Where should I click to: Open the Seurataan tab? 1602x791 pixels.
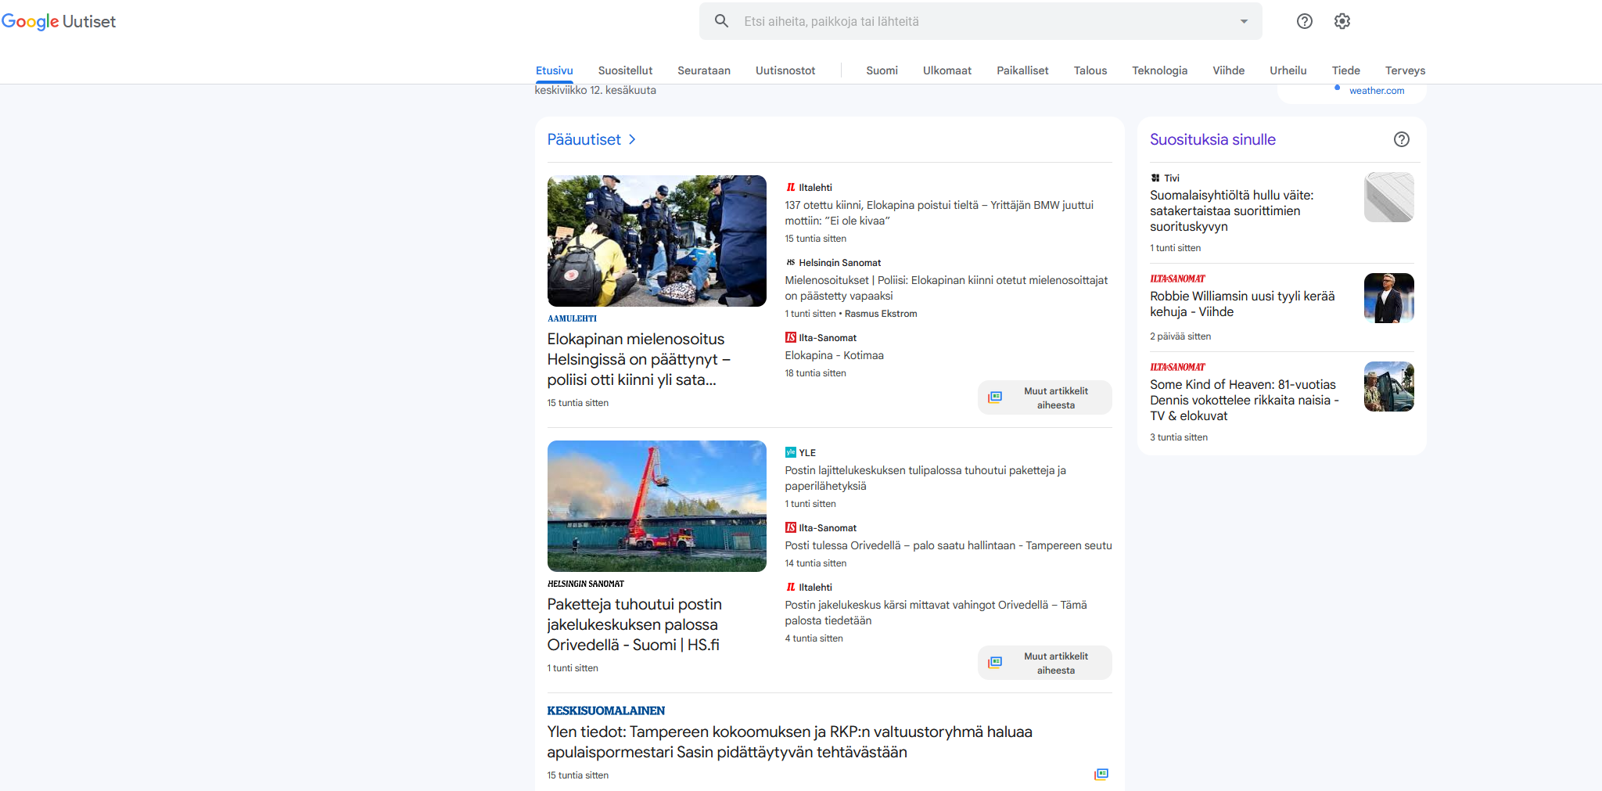(x=704, y=70)
